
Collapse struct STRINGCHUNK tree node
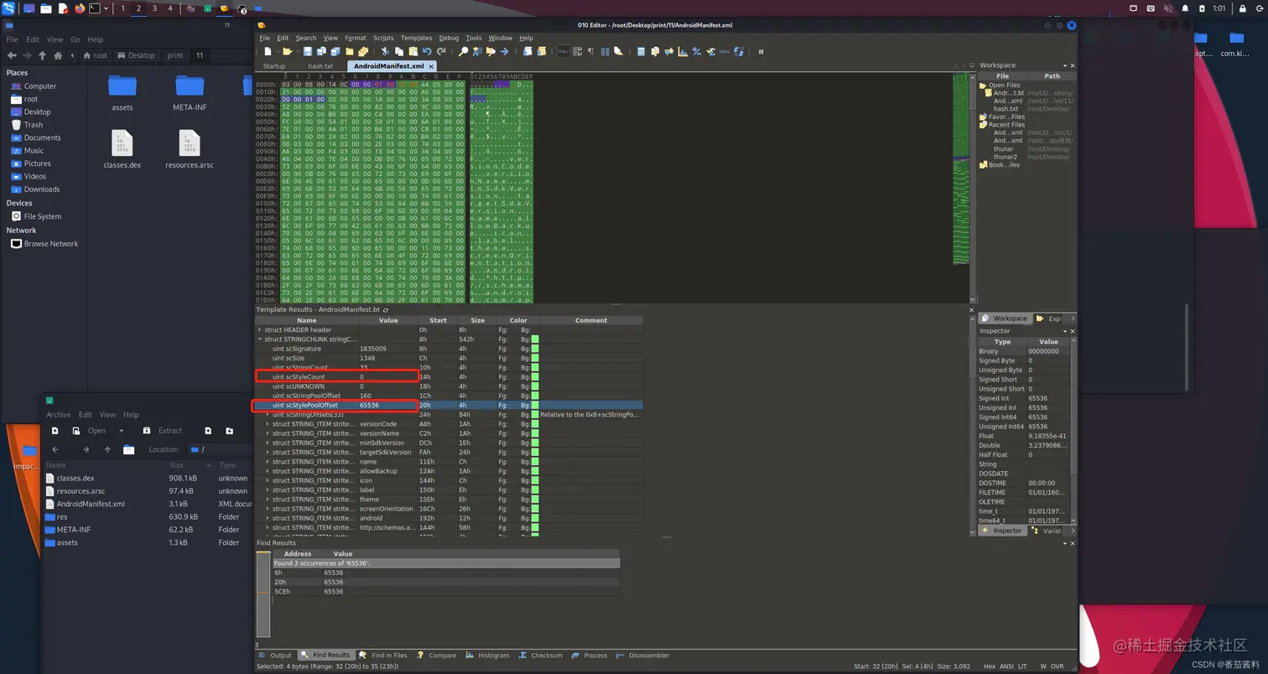click(x=260, y=340)
